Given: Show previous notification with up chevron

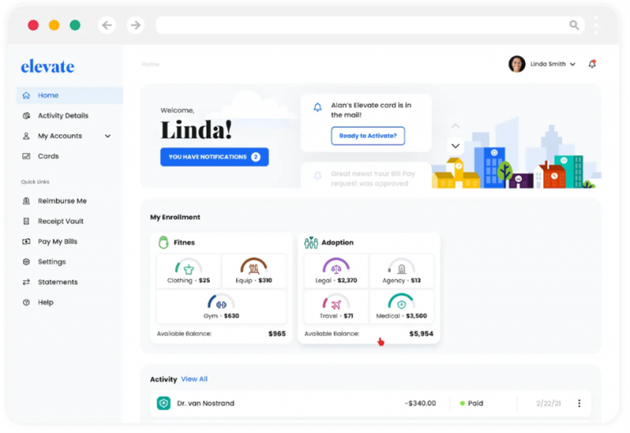Looking at the screenshot, I should pos(455,126).
